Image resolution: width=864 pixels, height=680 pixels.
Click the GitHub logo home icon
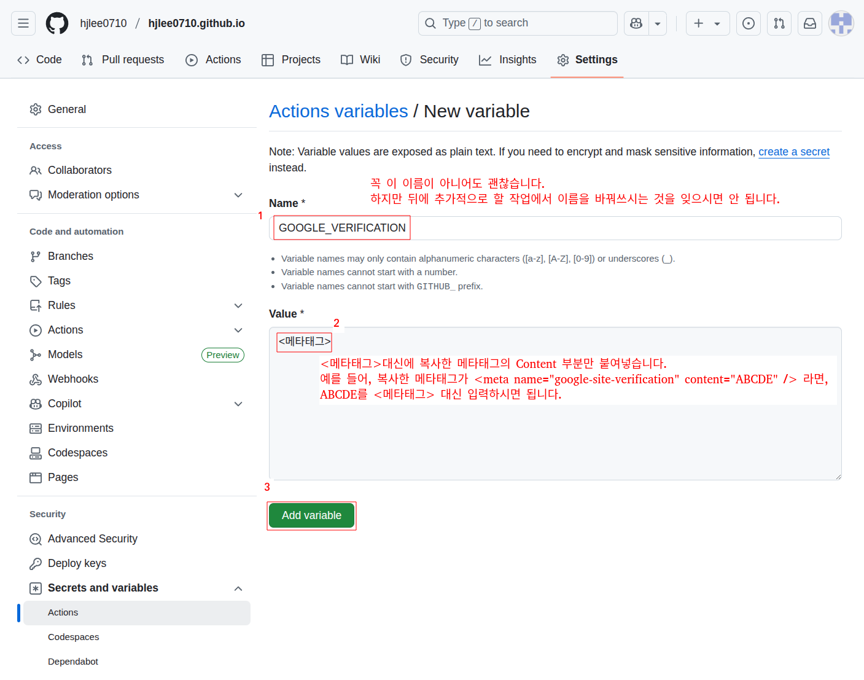57,23
